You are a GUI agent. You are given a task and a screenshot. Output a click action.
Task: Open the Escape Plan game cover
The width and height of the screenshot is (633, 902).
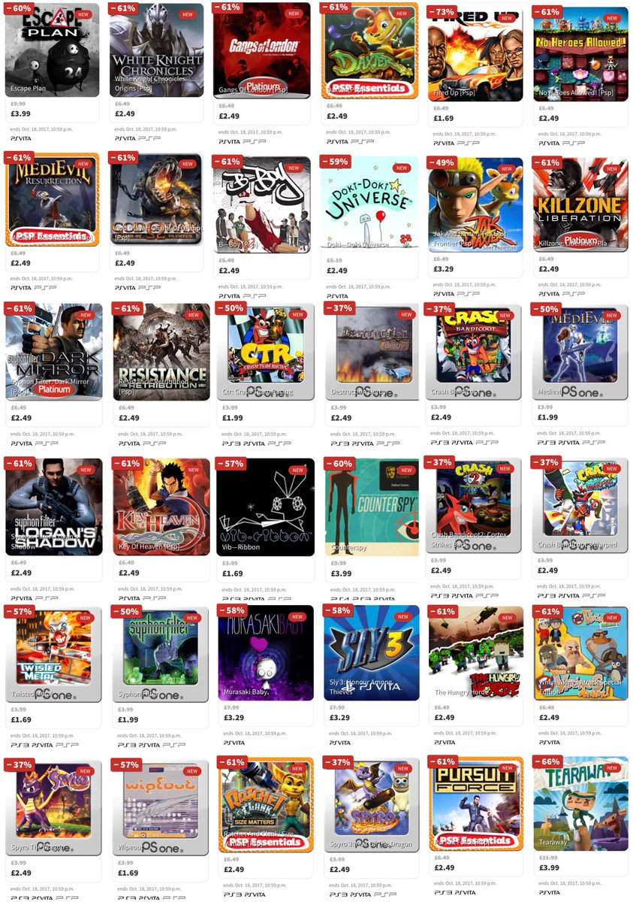click(x=53, y=50)
